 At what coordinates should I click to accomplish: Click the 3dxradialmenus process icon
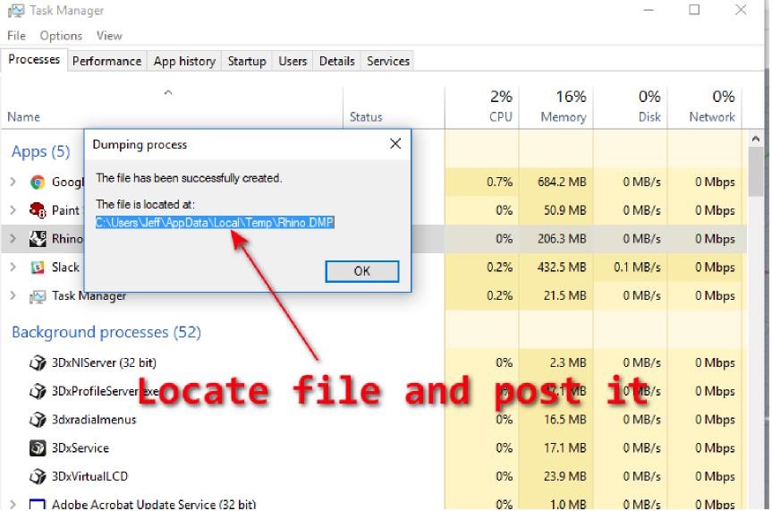point(38,420)
